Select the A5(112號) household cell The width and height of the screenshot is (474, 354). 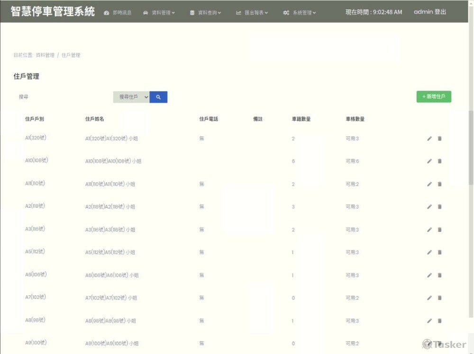click(35, 251)
